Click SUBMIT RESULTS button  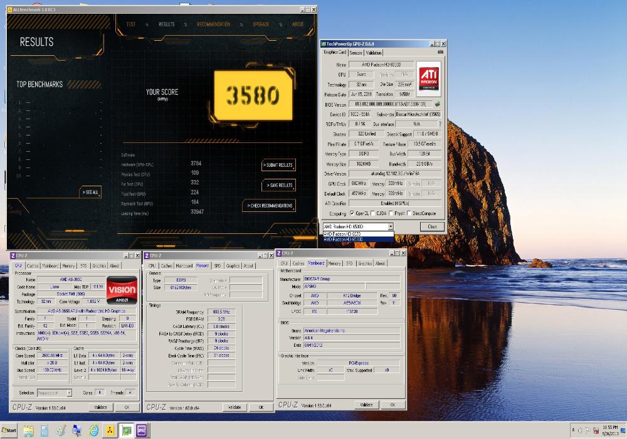pos(279,165)
